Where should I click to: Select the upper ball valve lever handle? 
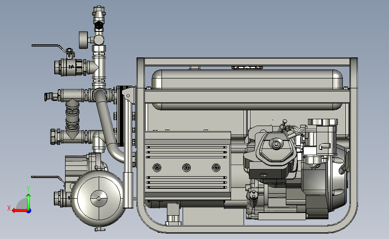pyautogui.click(x=51, y=48)
